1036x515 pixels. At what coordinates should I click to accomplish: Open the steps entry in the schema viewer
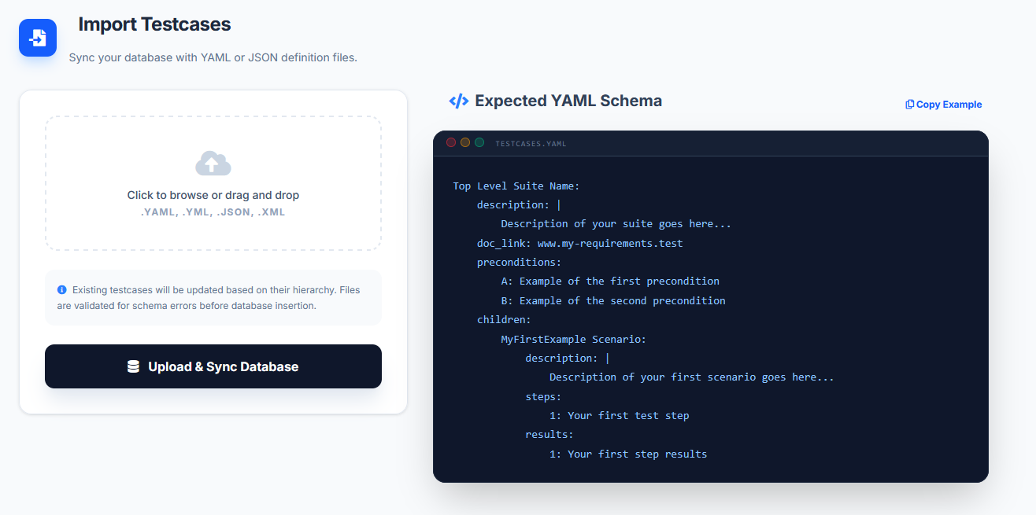tap(542, 396)
